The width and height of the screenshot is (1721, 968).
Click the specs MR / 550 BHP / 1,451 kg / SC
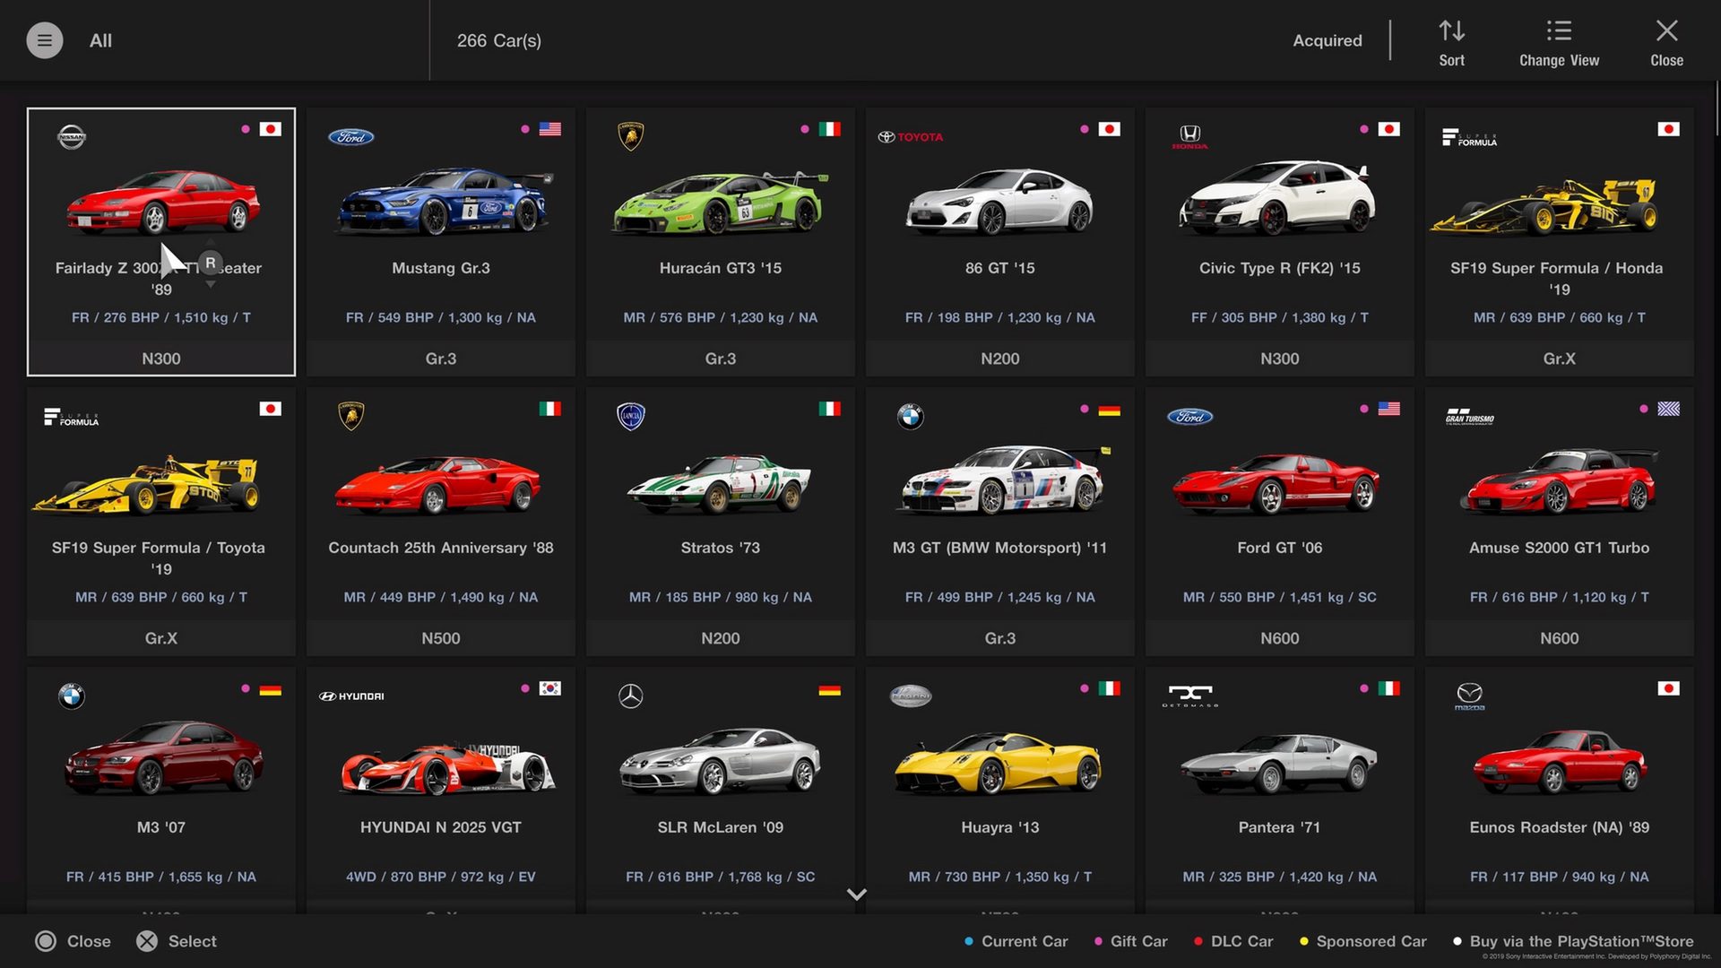click(1280, 597)
